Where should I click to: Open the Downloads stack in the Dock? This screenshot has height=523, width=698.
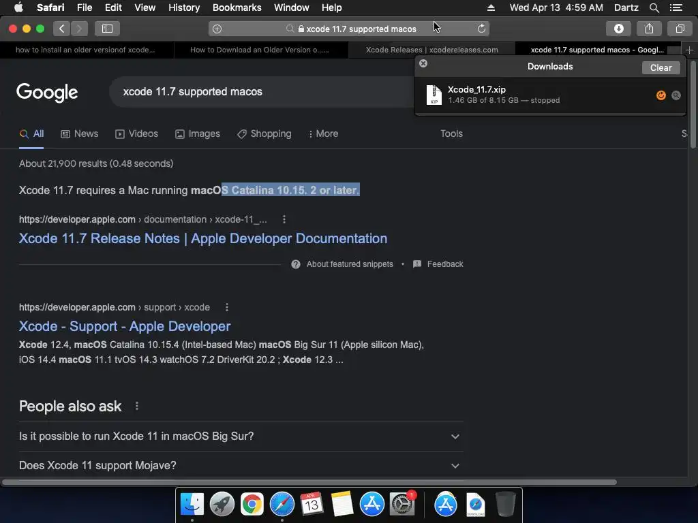[x=475, y=505]
